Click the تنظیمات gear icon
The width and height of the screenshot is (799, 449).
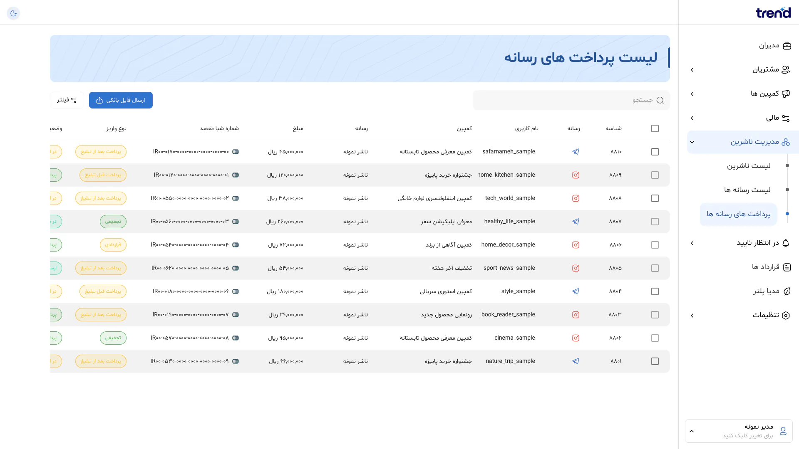pyautogui.click(x=786, y=315)
